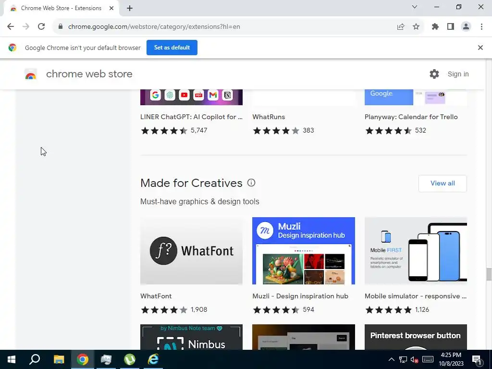The width and height of the screenshot is (492, 369).
Task: Click the 5,747 ratings count
Action: [x=199, y=130]
